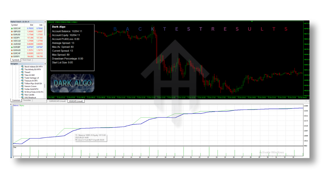Image resolution: width=323 pixels, height=181 pixels.
Task: Click the Wax Candle expert advisor icon
Action: coord(22,95)
